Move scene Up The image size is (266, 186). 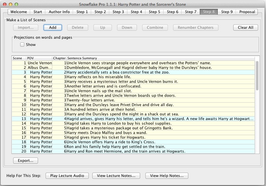pyautogui.click(x=102, y=28)
